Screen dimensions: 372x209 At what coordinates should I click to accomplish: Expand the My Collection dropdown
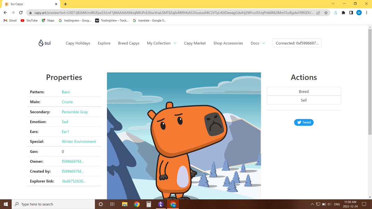162,43
